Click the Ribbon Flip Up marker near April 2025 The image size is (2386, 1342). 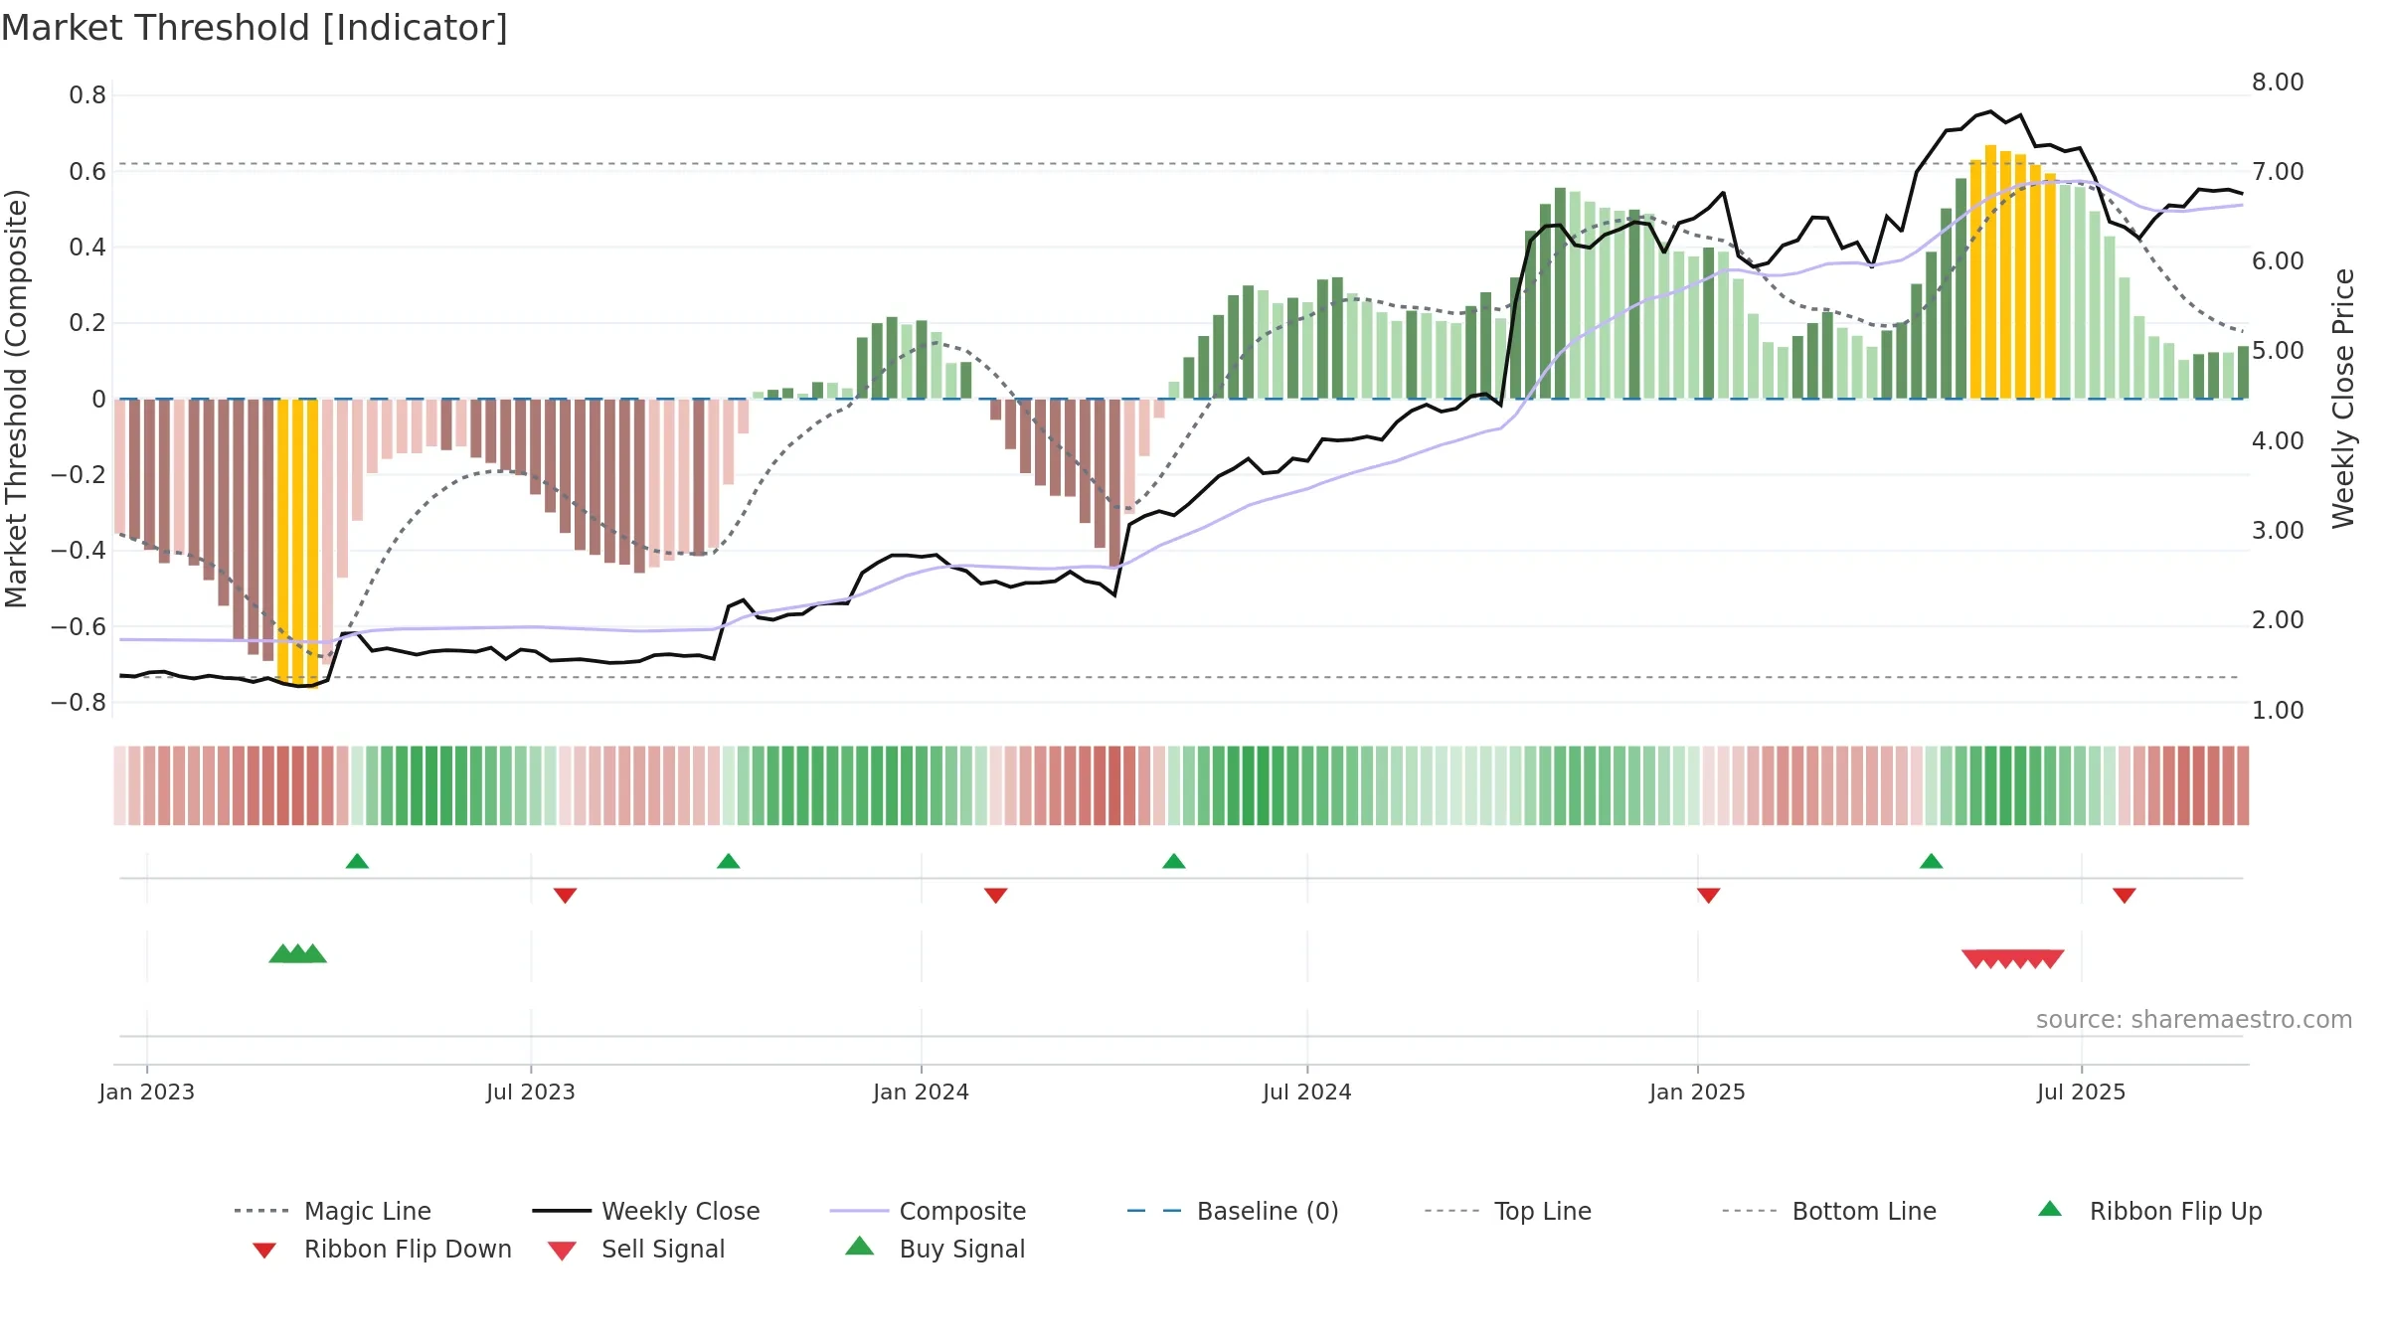pyautogui.click(x=1931, y=861)
